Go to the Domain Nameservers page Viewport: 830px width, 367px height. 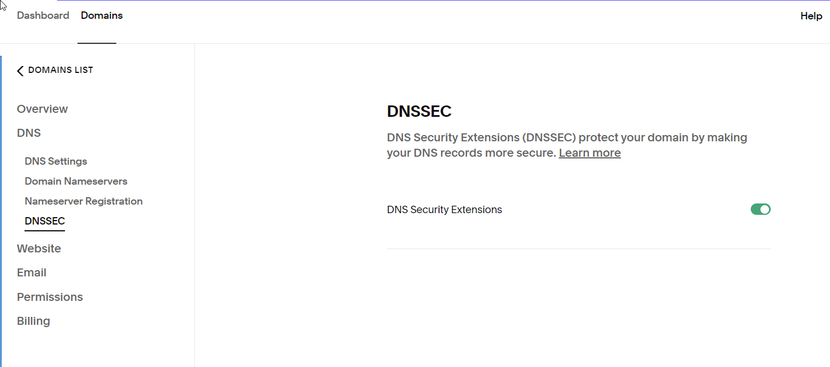pyautogui.click(x=76, y=181)
